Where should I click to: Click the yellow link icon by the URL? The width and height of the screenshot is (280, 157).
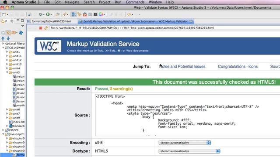[46, 28]
